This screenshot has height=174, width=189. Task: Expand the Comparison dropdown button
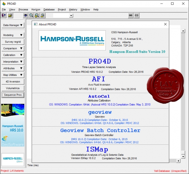13,48
